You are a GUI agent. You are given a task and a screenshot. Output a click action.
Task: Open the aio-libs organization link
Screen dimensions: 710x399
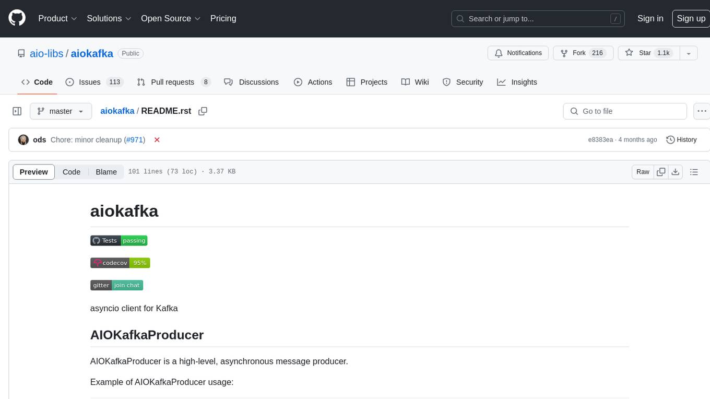[46, 53]
